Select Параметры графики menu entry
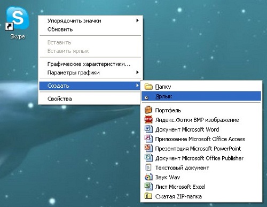The height and width of the screenshot is (207, 267). (x=90, y=73)
